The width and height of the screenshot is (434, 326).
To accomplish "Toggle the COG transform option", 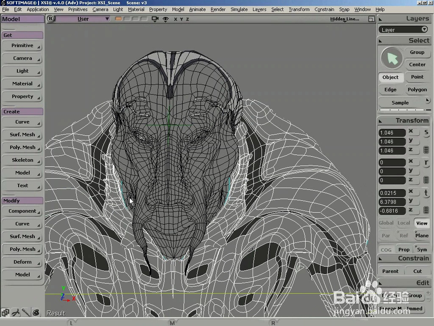I will [x=386, y=249].
